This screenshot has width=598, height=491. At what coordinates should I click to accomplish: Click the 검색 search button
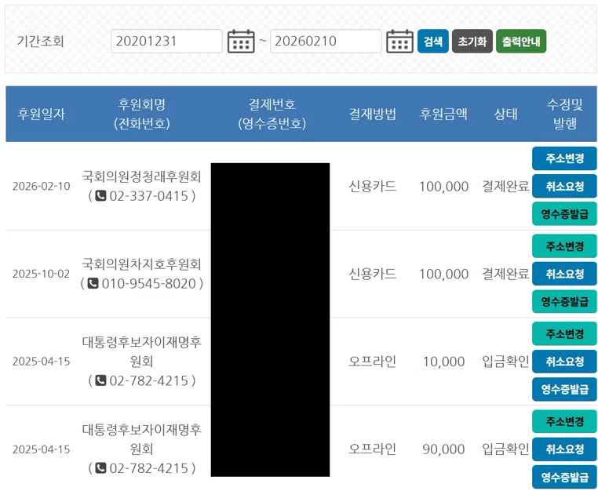[433, 41]
